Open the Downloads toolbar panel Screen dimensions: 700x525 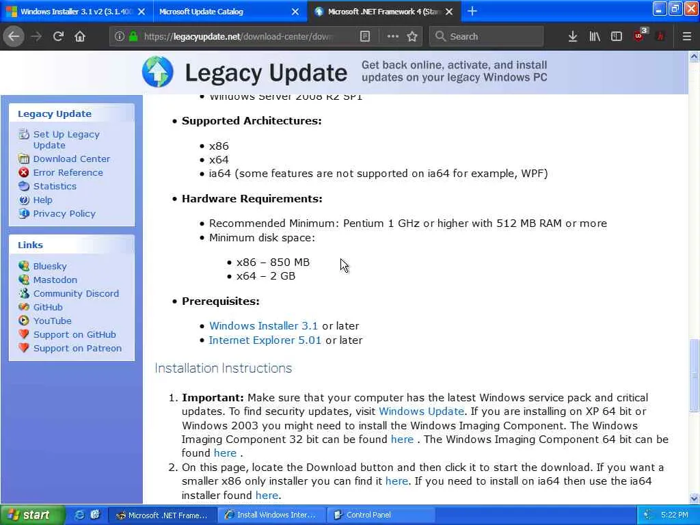coord(573,36)
